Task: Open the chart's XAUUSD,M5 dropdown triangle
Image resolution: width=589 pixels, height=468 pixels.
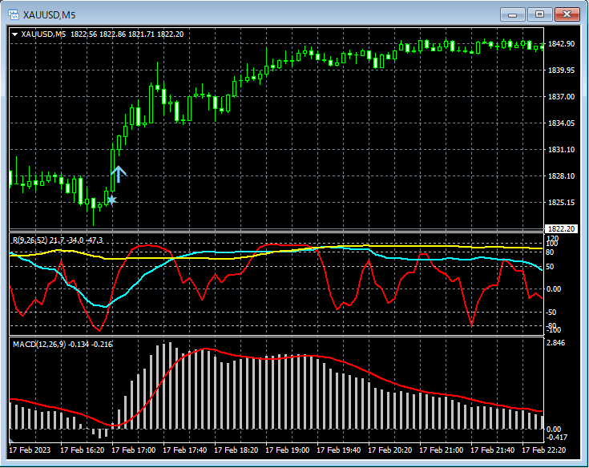Action: (x=14, y=34)
